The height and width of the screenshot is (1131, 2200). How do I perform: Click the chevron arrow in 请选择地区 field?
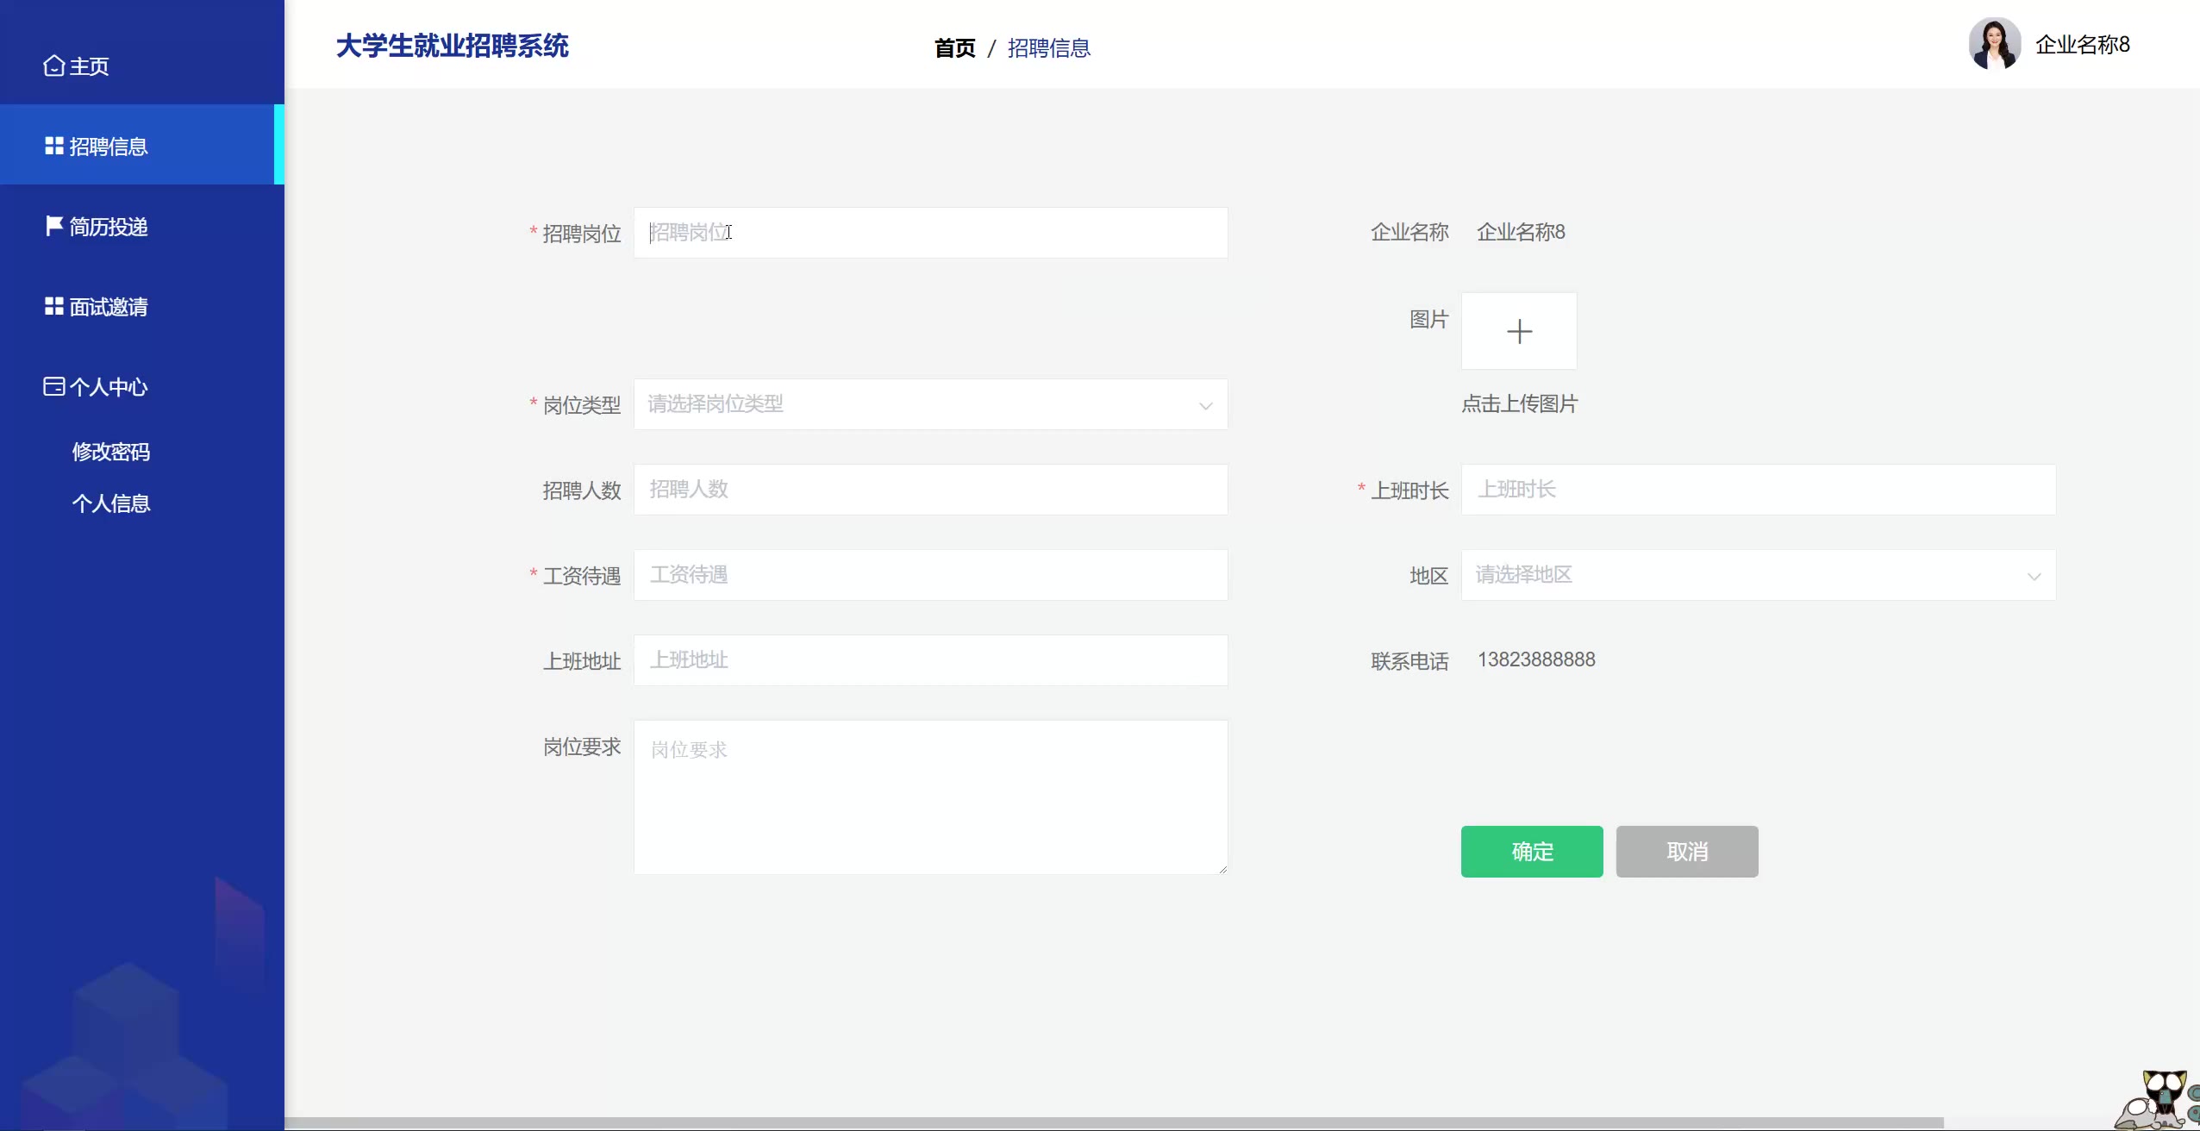(x=2034, y=576)
